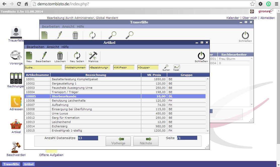Click the Suchen magnifier icon
The width and height of the screenshot is (280, 167).
tap(166, 67)
